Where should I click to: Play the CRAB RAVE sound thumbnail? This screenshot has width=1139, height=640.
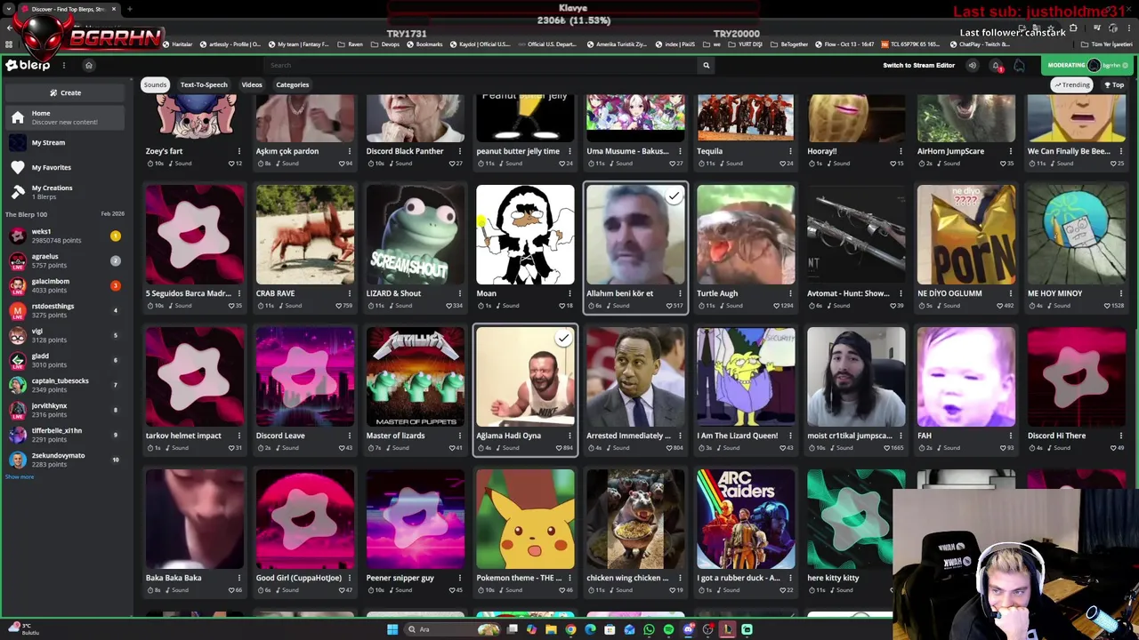305,235
